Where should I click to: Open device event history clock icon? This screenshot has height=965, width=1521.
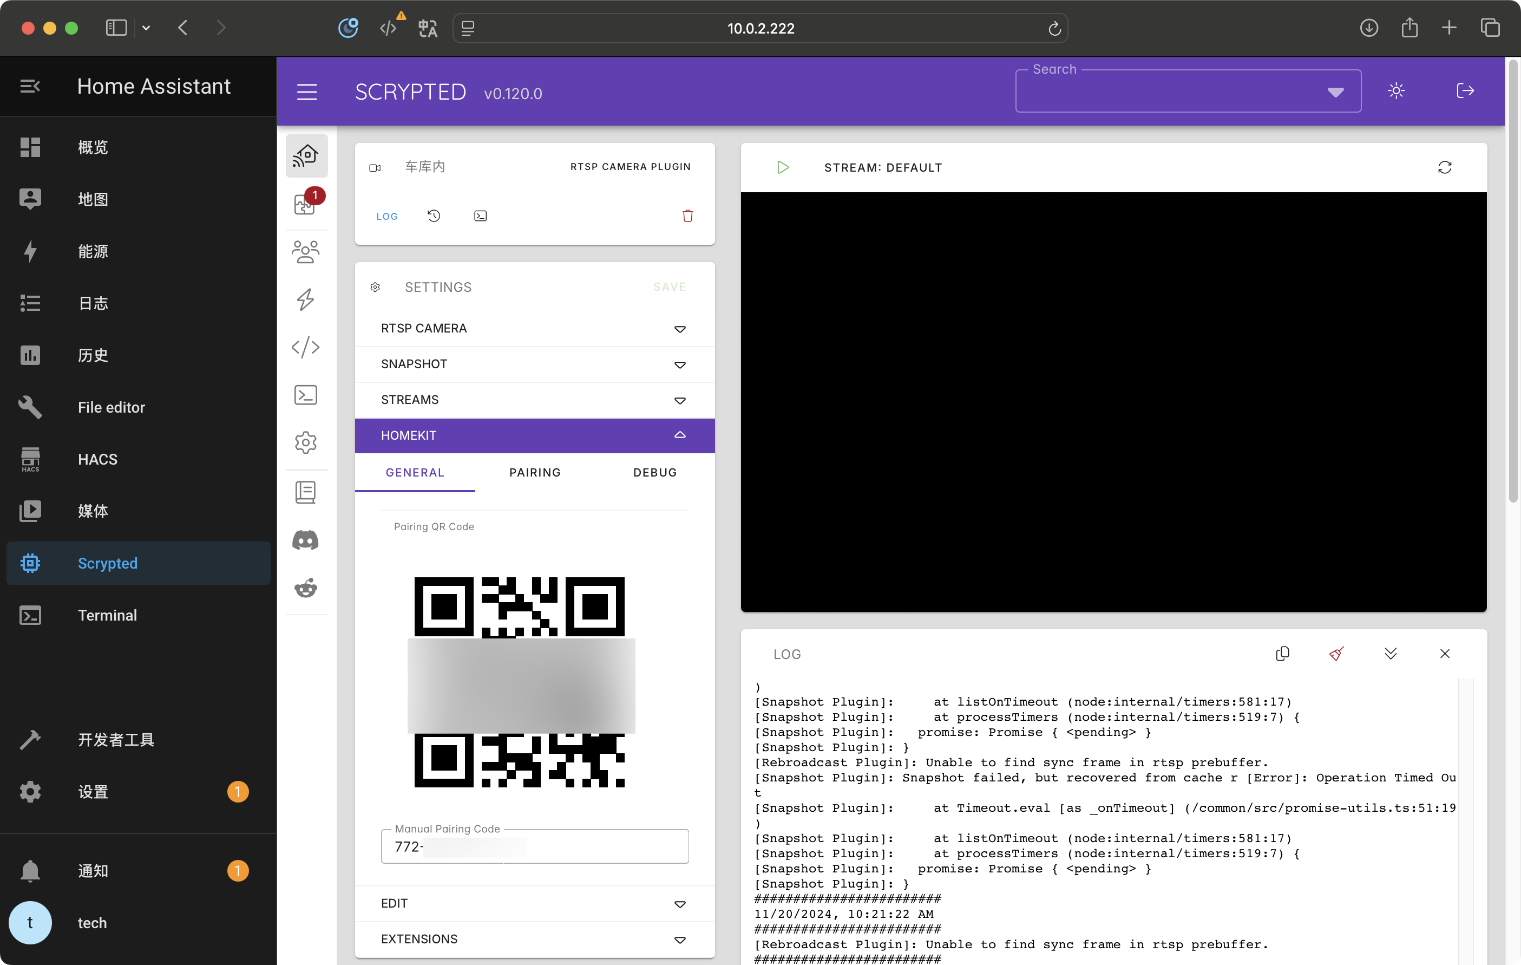tap(434, 216)
